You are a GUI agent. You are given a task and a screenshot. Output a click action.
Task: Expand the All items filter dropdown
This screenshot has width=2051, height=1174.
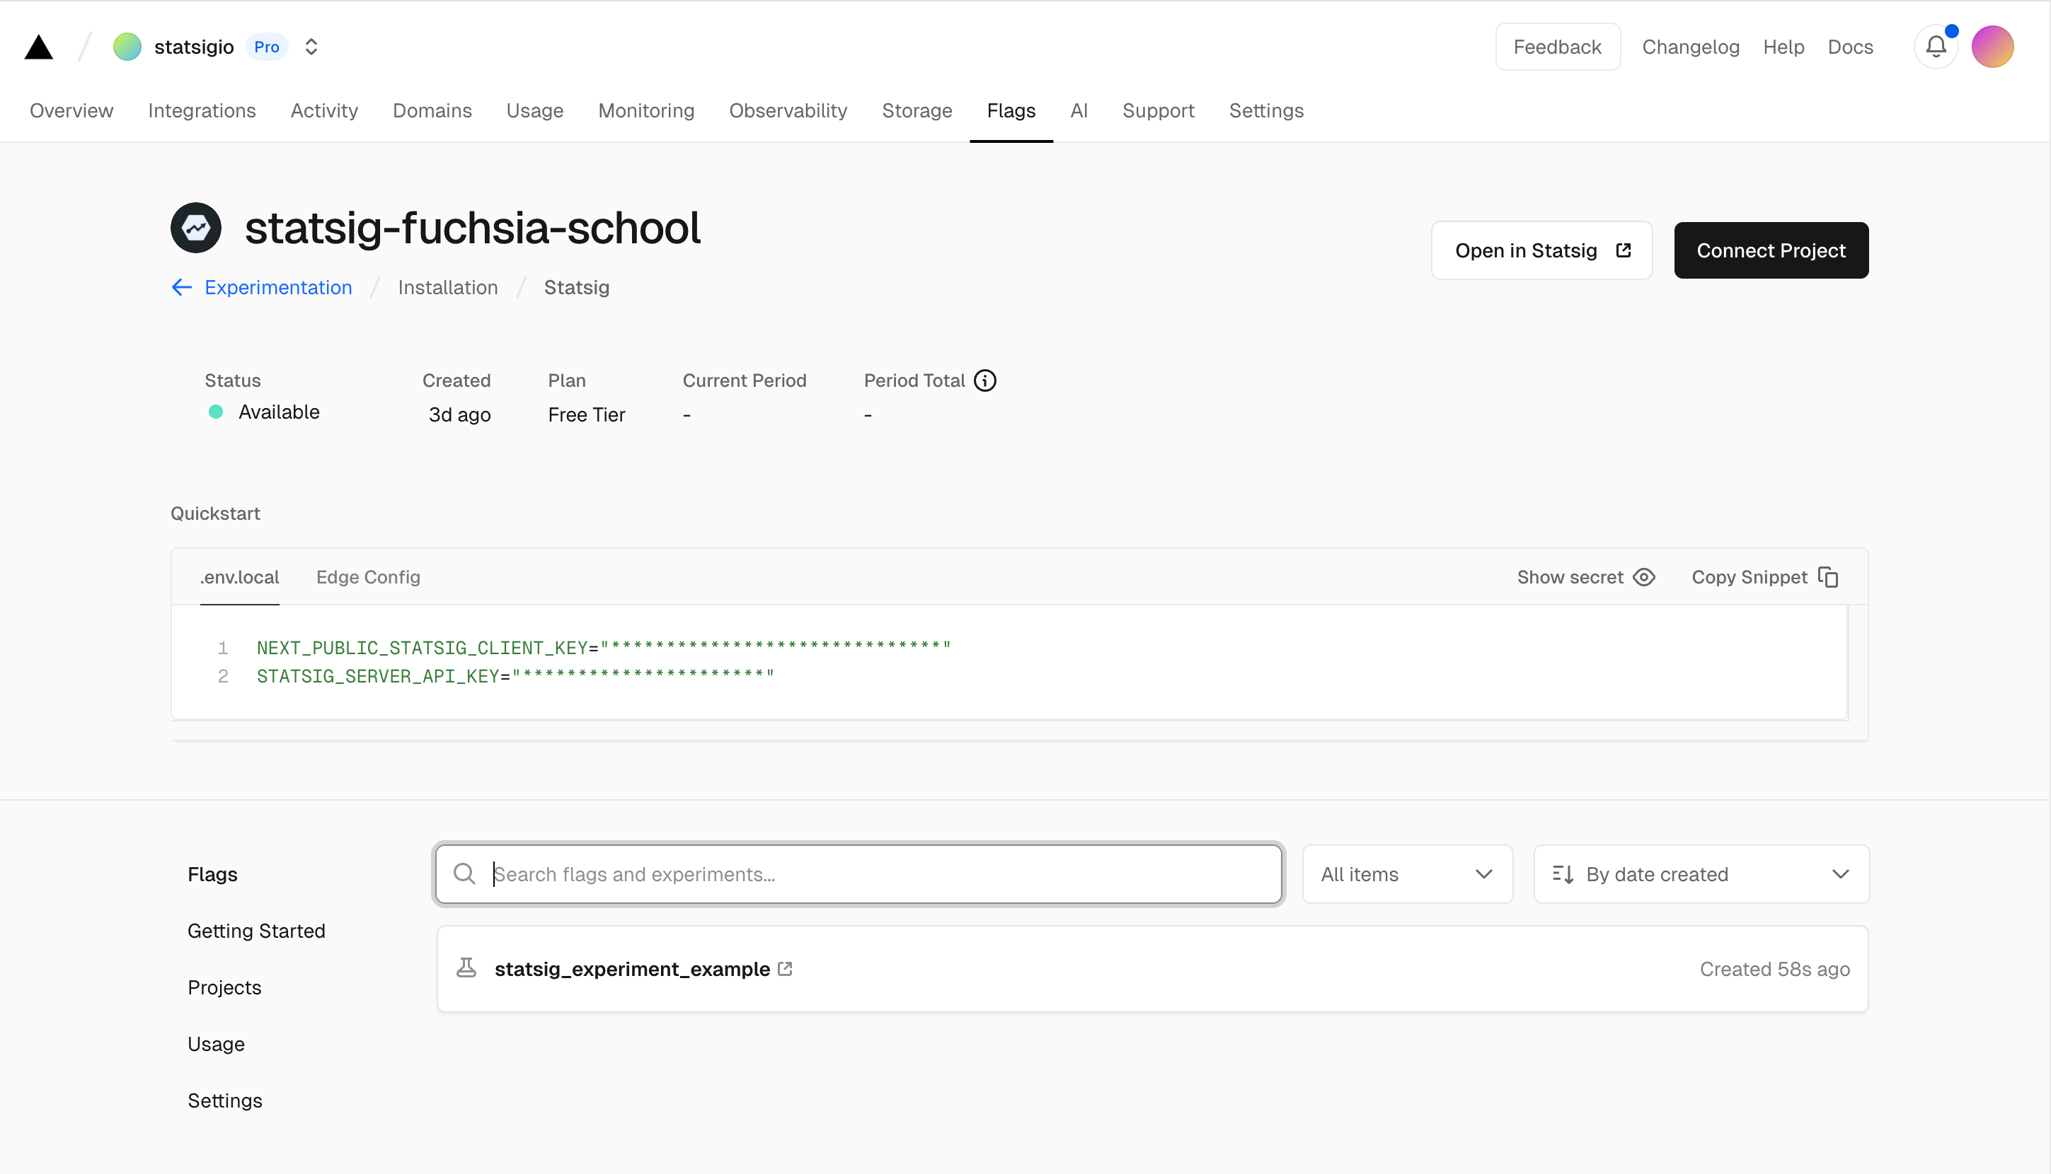(1403, 874)
